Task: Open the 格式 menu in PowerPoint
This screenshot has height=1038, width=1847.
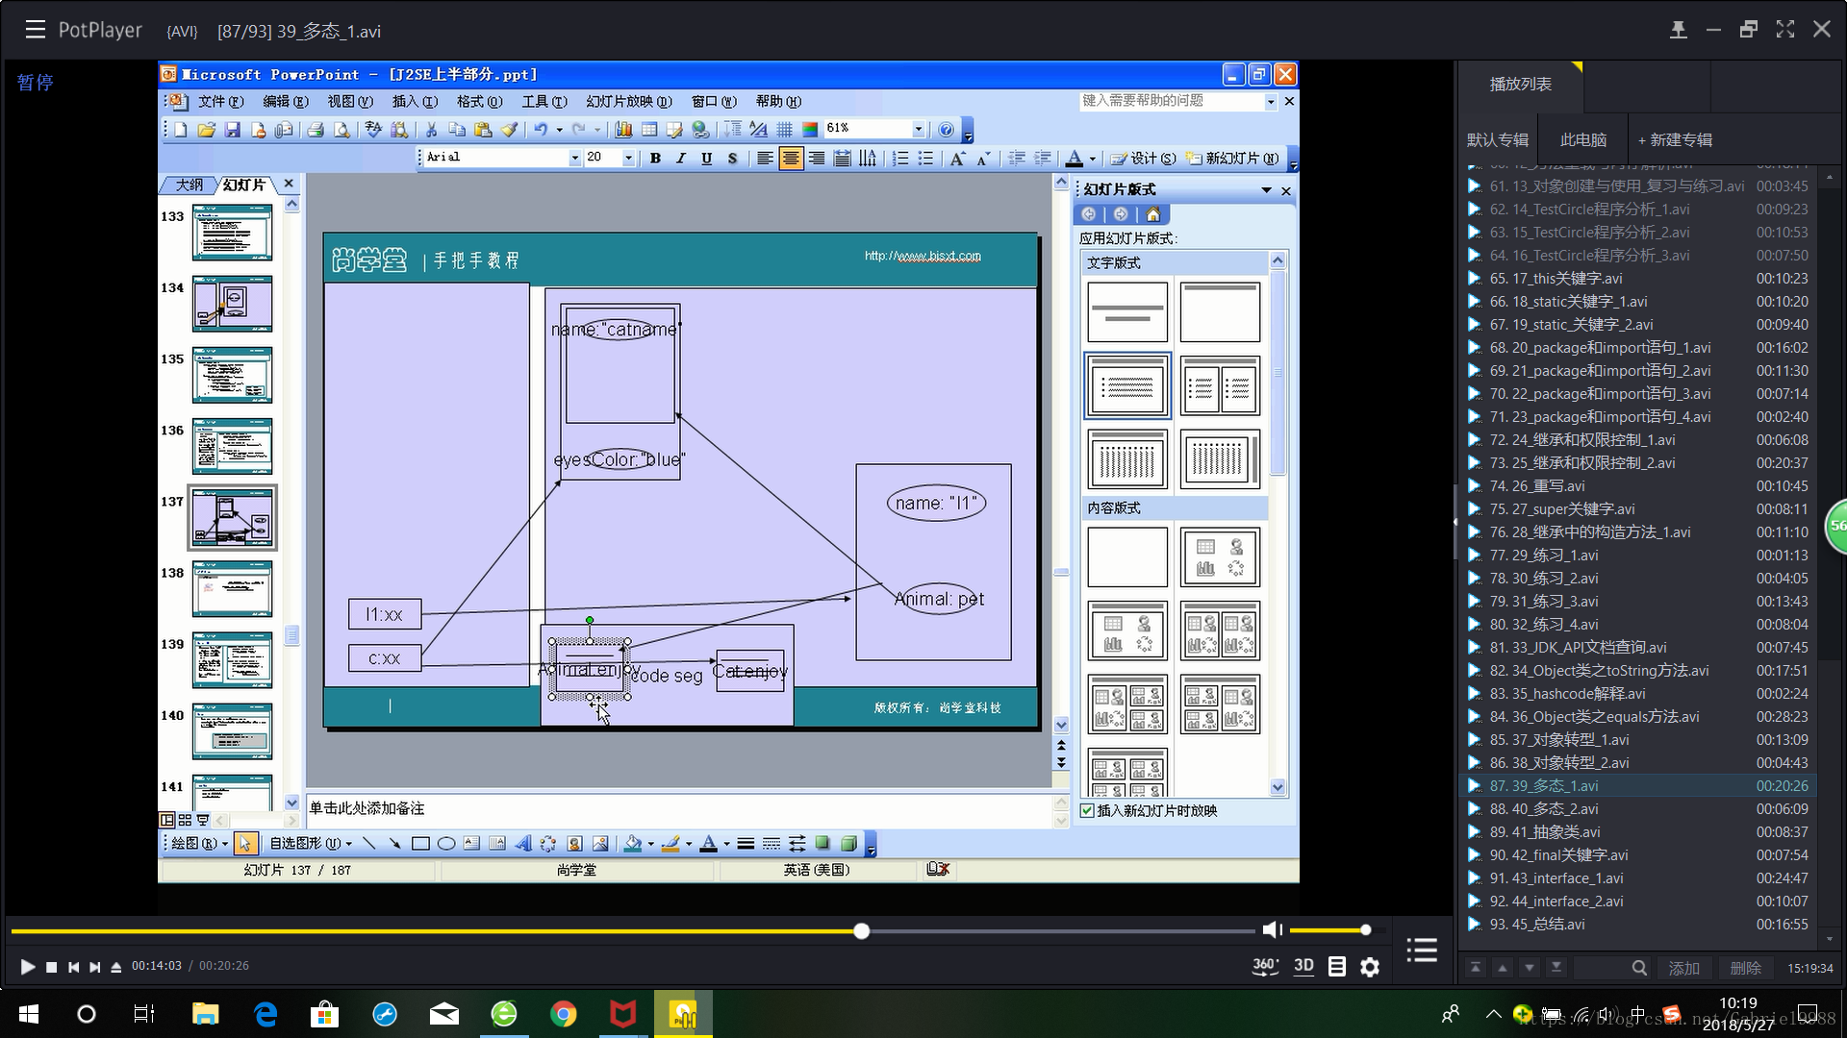Action: click(x=479, y=101)
